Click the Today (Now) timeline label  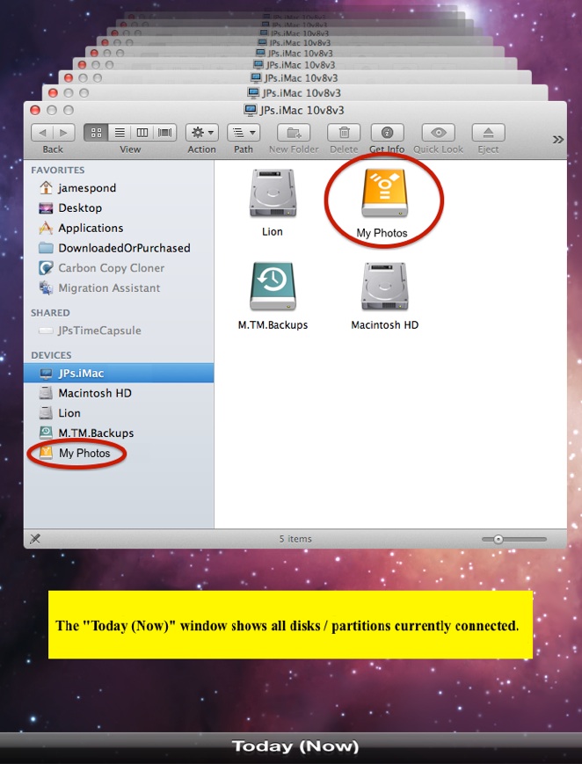295,746
